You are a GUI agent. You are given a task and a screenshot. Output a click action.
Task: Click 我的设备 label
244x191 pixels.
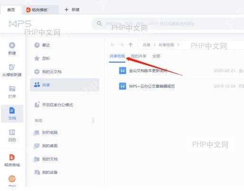[x=50, y=172]
